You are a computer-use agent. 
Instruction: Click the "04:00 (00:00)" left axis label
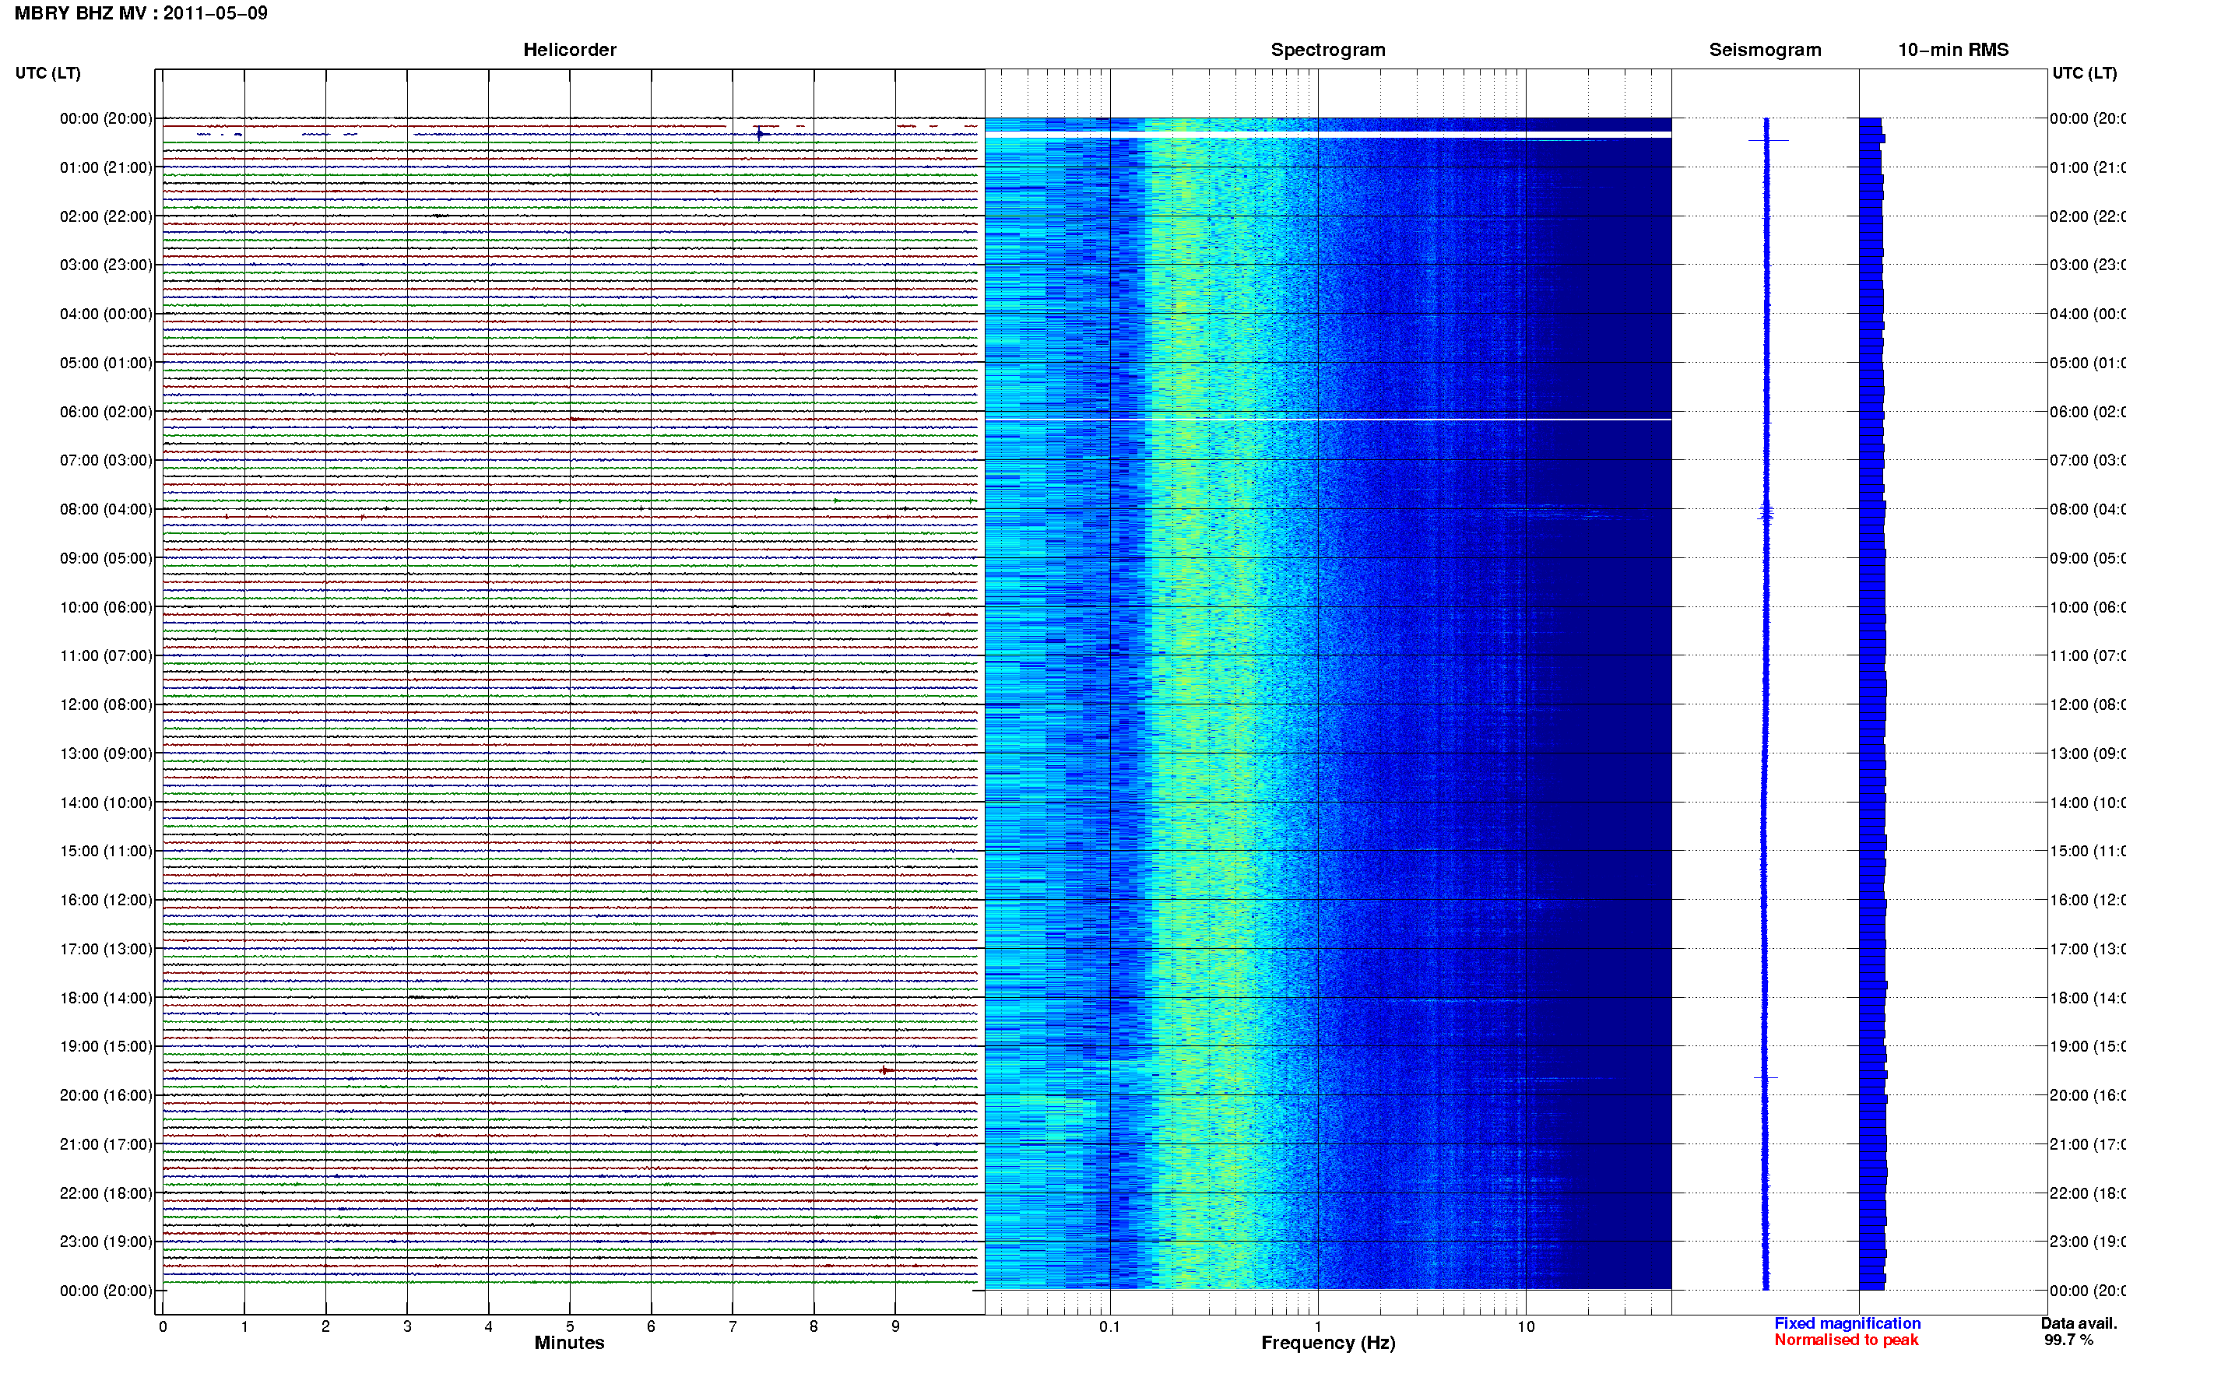click(x=106, y=314)
